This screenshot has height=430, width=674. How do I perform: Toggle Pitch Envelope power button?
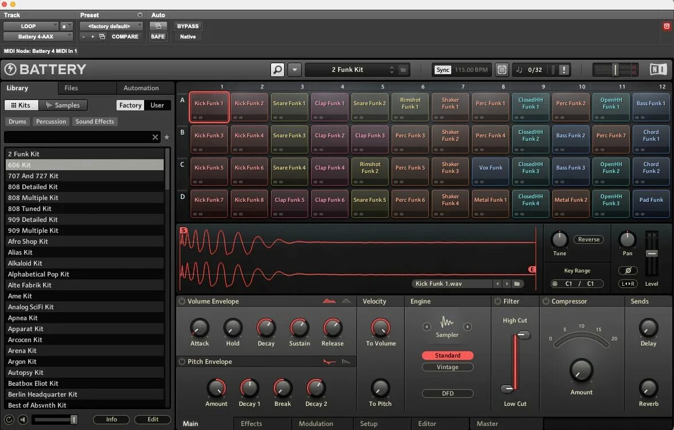tap(182, 362)
